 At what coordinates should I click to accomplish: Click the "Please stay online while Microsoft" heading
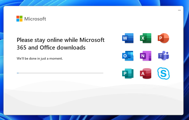61,40
